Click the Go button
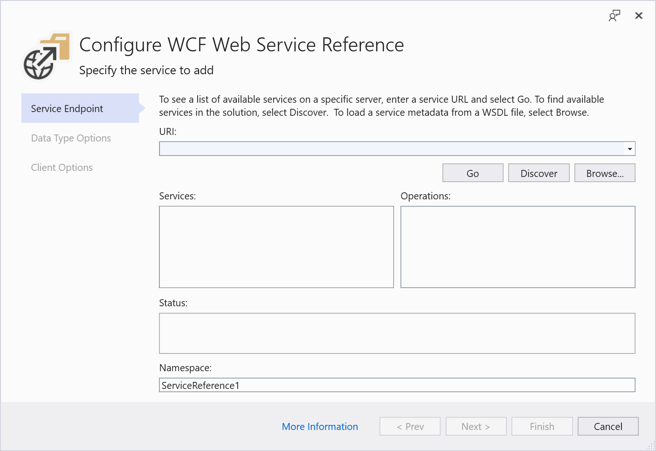Image resolution: width=656 pixels, height=451 pixels. point(472,173)
